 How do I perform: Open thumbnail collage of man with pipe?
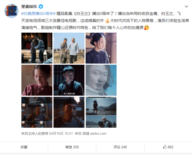coord(37,112)
